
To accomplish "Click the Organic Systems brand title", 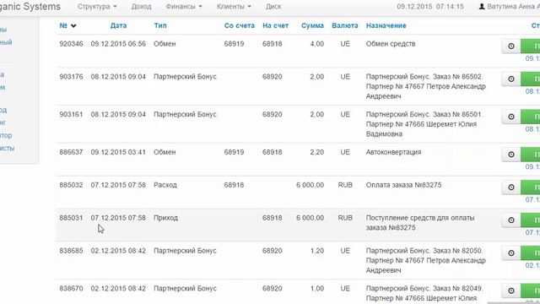I will click(30, 6).
